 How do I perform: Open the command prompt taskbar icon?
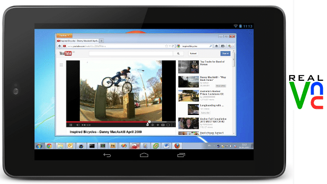[x=92, y=146]
